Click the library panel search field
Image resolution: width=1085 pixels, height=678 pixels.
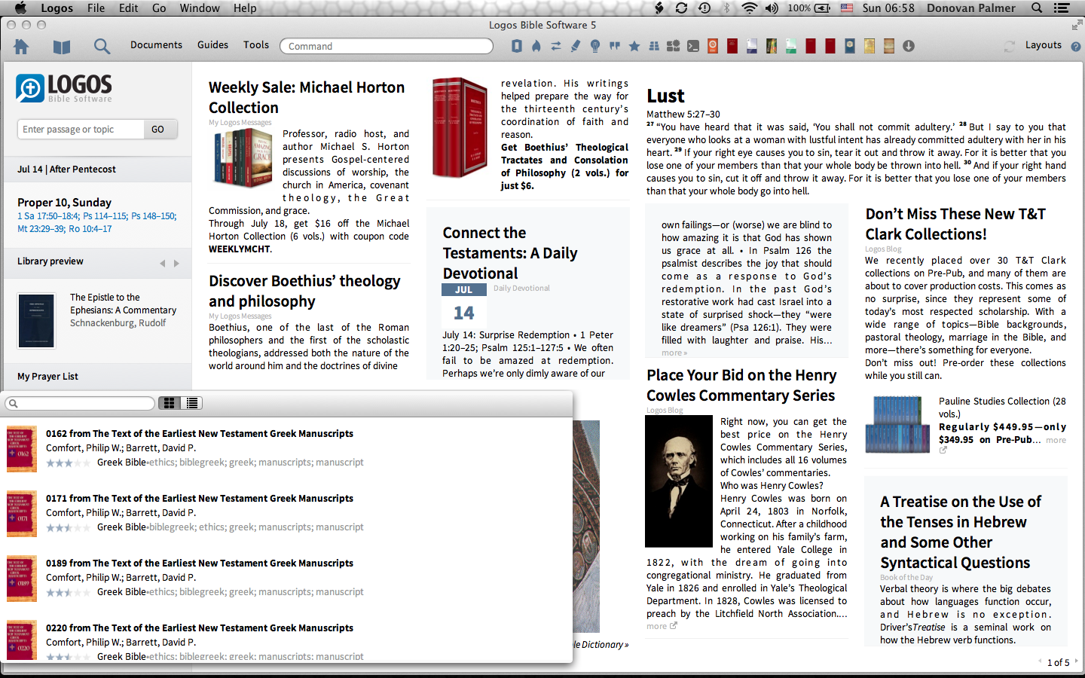pyautogui.click(x=81, y=403)
